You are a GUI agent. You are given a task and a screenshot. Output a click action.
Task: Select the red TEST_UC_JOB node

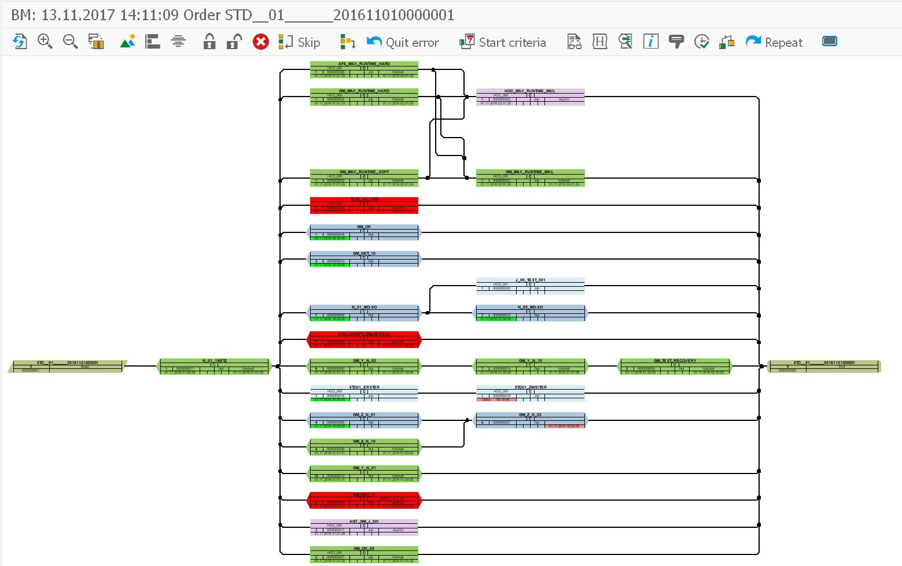[x=364, y=205]
